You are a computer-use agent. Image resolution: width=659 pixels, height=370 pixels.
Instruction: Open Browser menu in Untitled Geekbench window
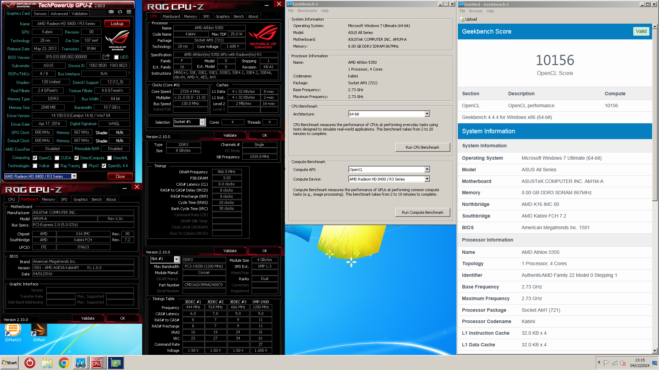[476, 11]
